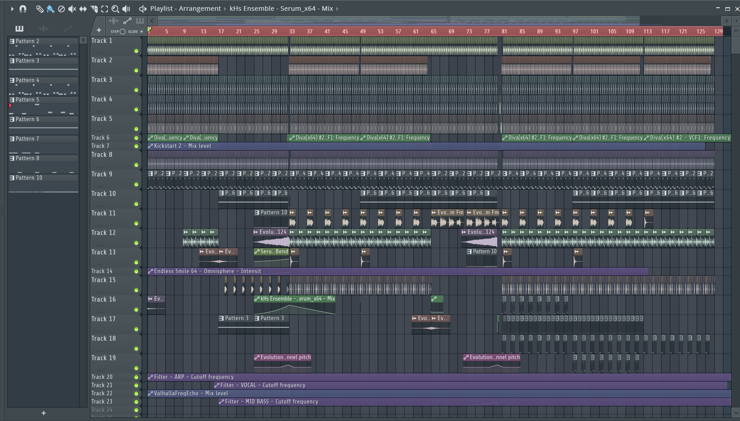Choose the Select marquee tool

click(x=105, y=9)
